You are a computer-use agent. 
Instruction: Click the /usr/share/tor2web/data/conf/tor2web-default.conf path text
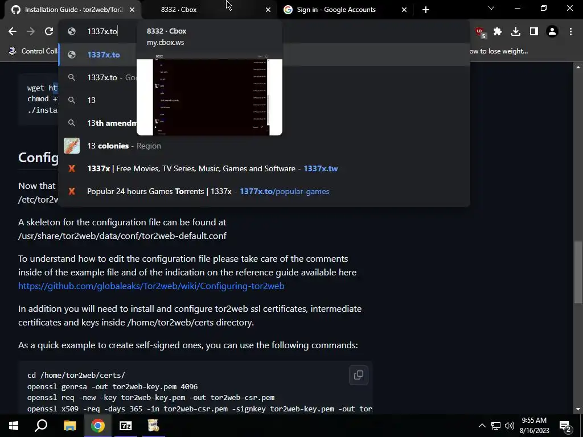click(122, 236)
